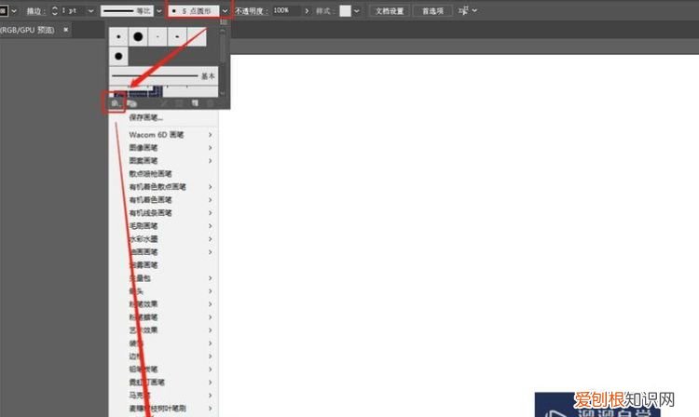Expand the arrow next to 霓虹灯画笔
This screenshot has width=699, height=417.
point(210,382)
